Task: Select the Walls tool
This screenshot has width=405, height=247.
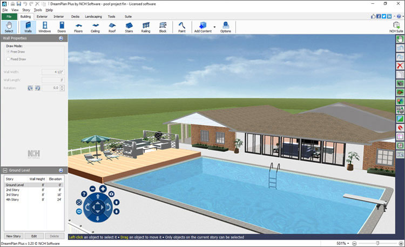Action: click(28, 28)
